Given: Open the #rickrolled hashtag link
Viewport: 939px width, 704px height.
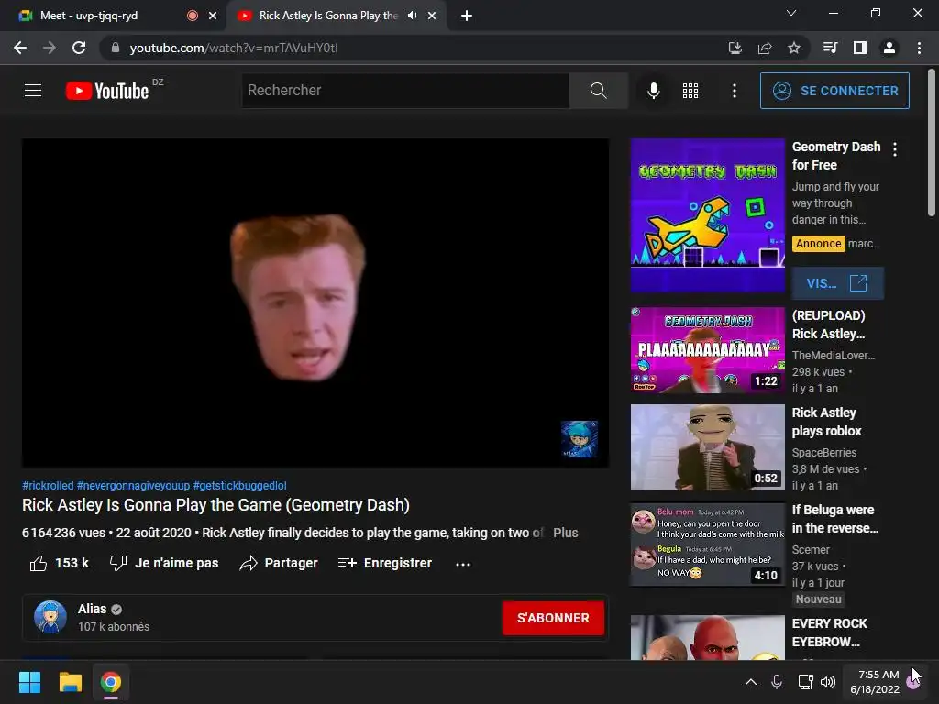Looking at the screenshot, I should coord(48,486).
